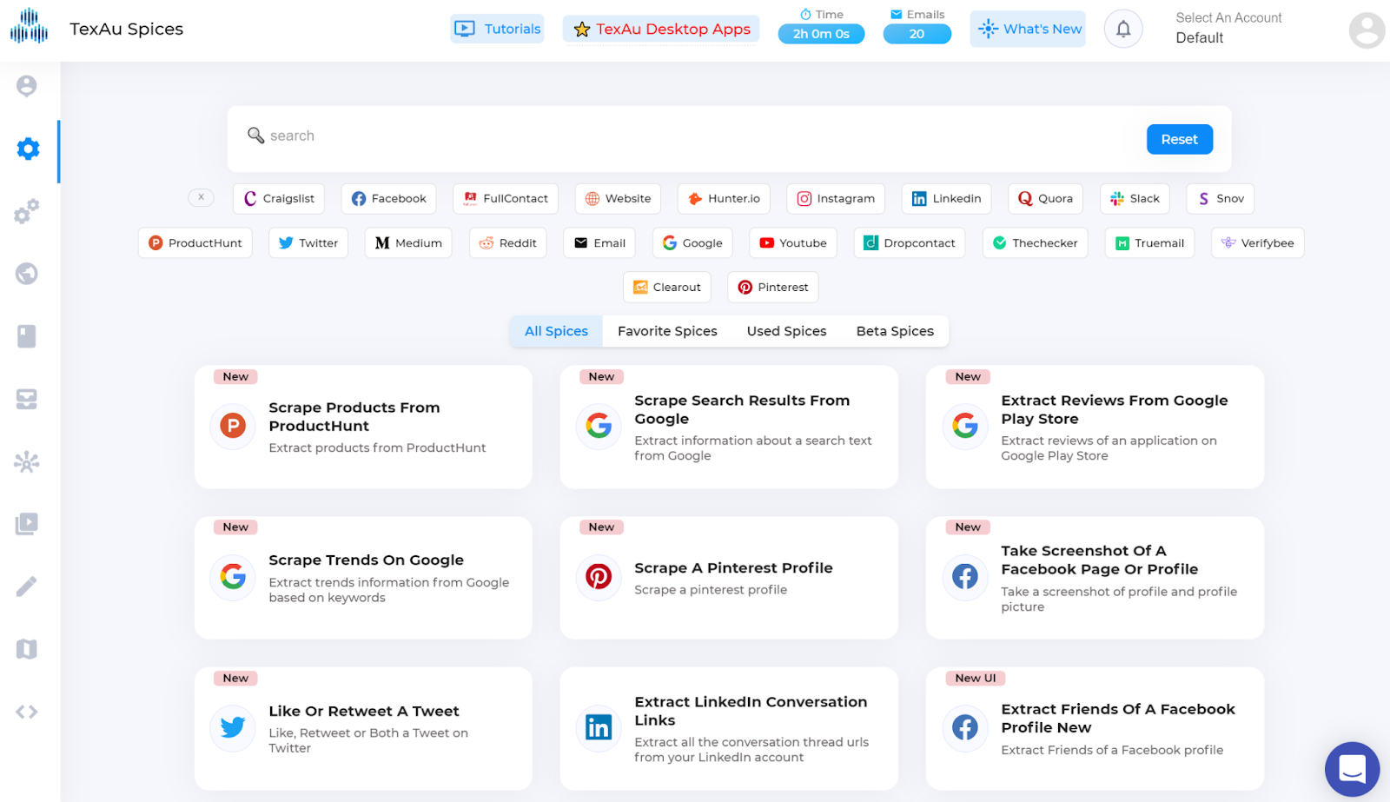Click the Google icon on Extract Reviews card
Image resolution: width=1390 pixels, height=802 pixels.
pyautogui.click(x=965, y=426)
